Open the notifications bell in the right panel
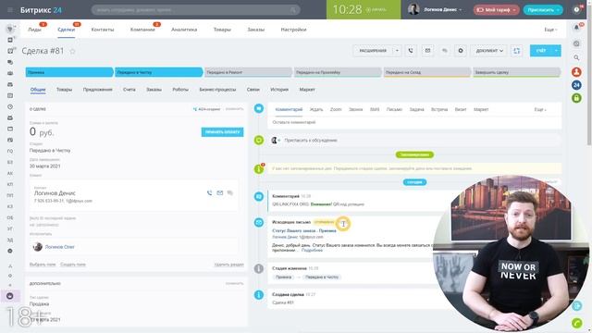This screenshot has width=592, height=333. tap(576, 28)
